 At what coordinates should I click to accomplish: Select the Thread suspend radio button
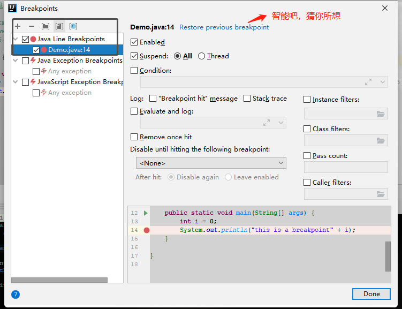(201, 56)
